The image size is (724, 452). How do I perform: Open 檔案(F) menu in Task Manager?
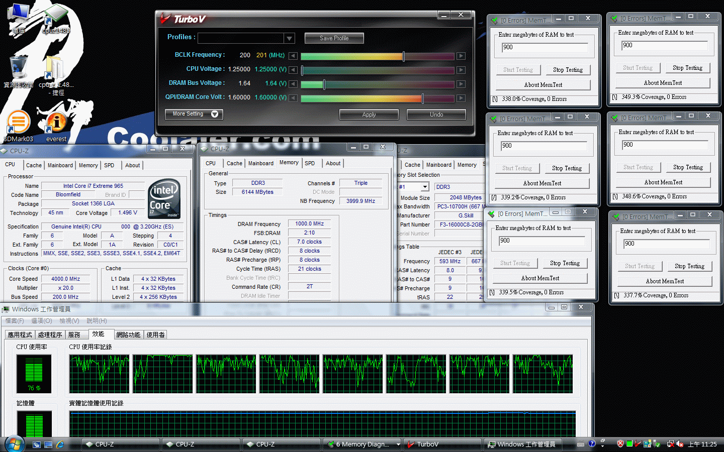click(x=15, y=321)
